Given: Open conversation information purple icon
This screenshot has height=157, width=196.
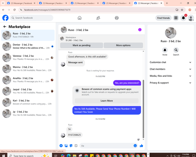Looking at the screenshot, I should 140,30.
